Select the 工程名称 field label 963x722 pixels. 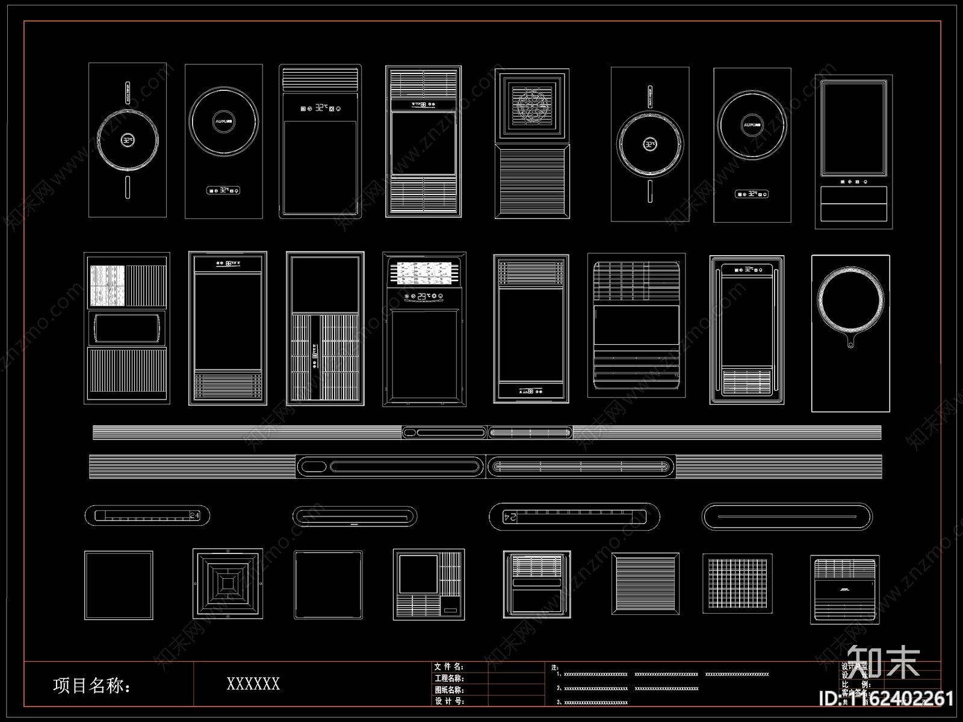point(449,678)
